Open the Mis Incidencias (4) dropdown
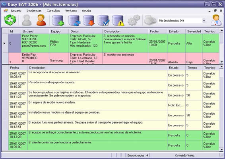This screenshot has width=225, height=159. [204, 21]
